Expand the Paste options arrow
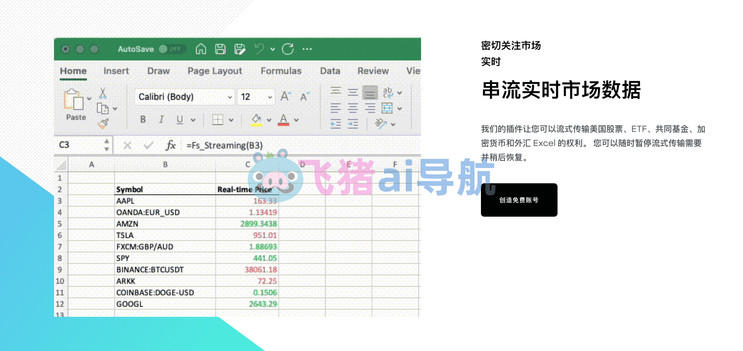Image resolution: width=743 pixels, height=351 pixels. click(89, 98)
